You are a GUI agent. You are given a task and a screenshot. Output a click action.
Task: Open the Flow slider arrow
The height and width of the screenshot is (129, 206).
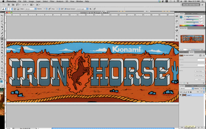coord(60,9)
